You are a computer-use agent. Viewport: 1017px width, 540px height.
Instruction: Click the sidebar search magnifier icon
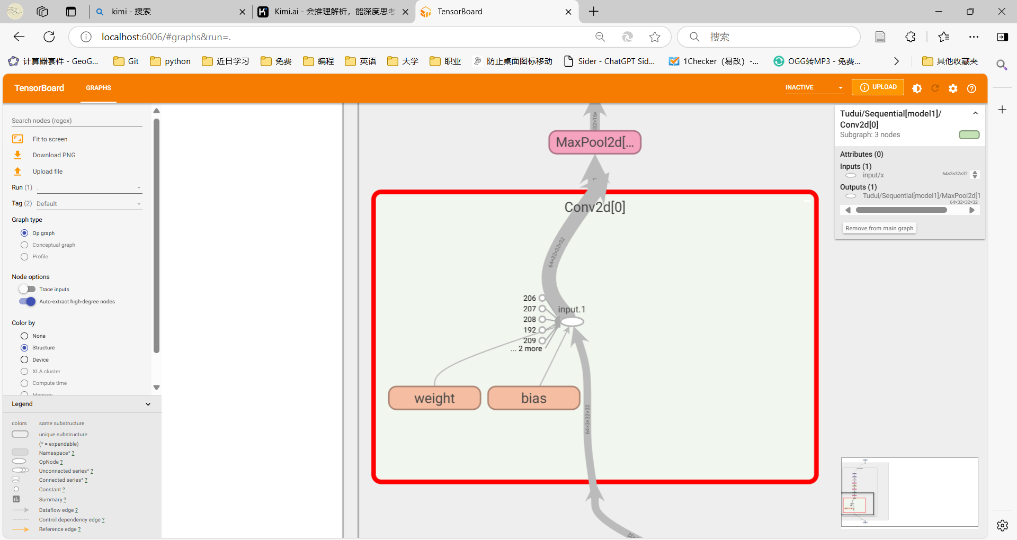pos(1002,65)
